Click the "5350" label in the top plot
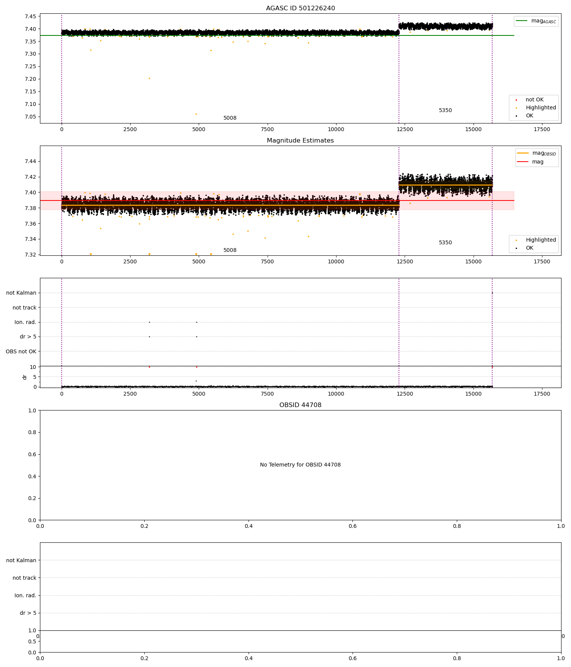This screenshot has height=667, width=571. pyautogui.click(x=445, y=111)
